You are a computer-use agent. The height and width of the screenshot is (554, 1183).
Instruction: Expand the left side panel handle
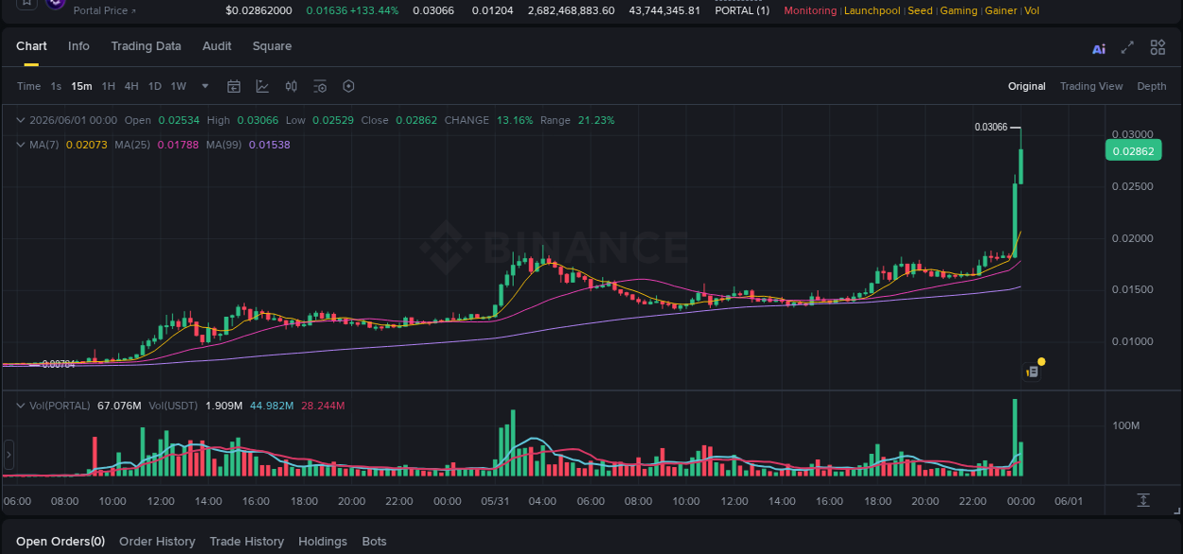click(x=9, y=455)
